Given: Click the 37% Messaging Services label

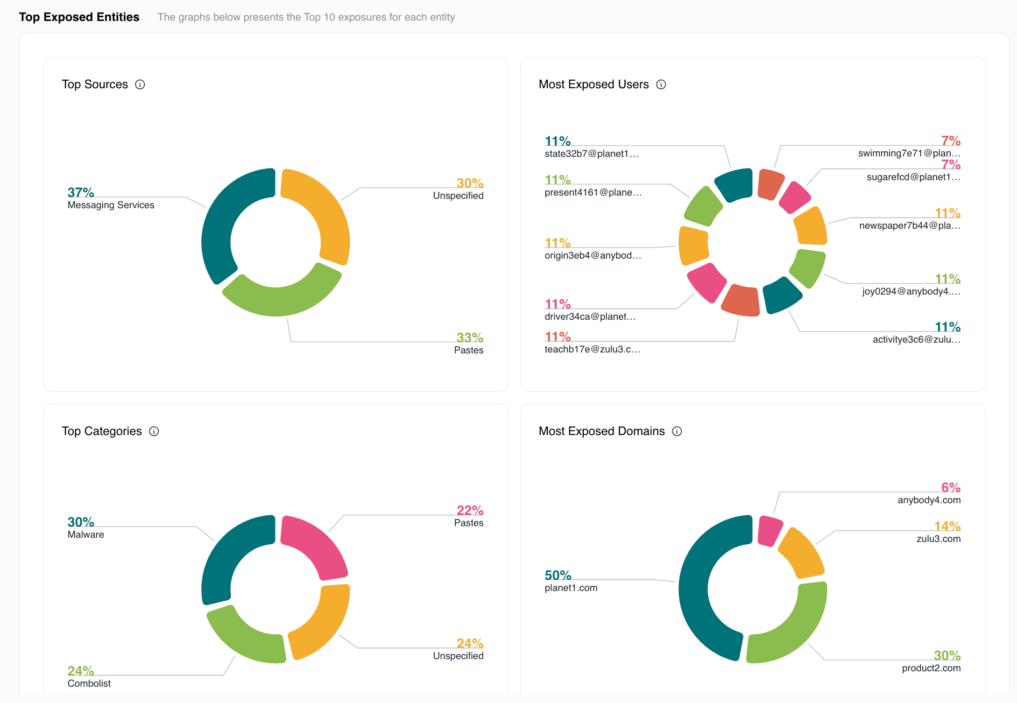Looking at the screenshot, I should point(111,198).
